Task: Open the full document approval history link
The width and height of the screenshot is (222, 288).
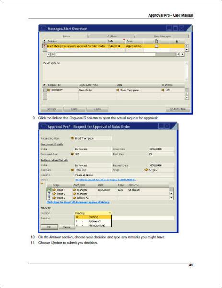Action: click(78, 202)
